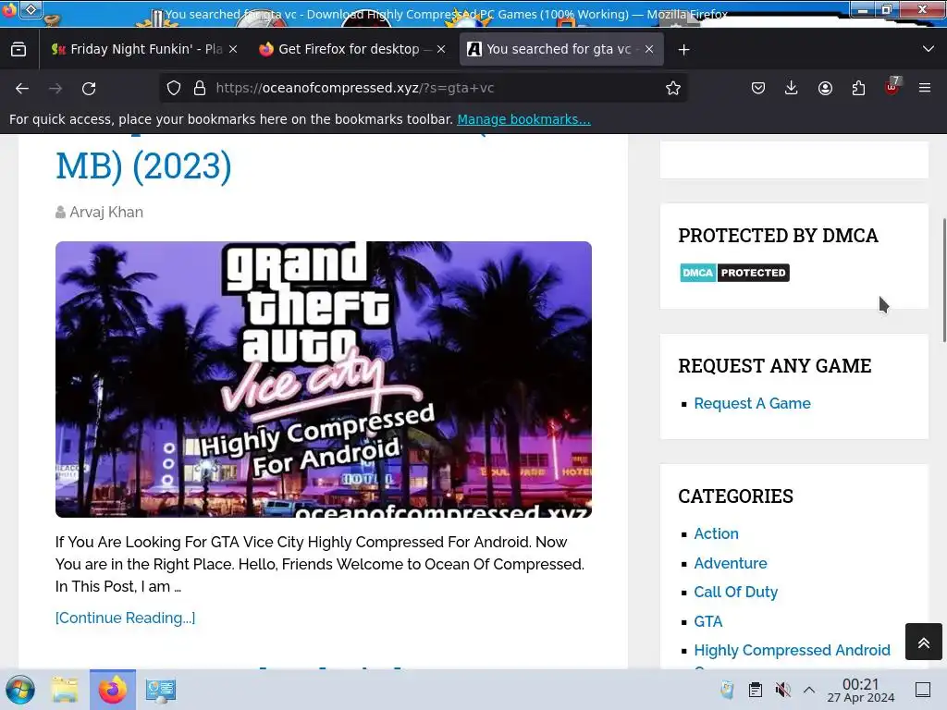Open the Firefox account icon
This screenshot has width=947, height=710.
point(825,88)
